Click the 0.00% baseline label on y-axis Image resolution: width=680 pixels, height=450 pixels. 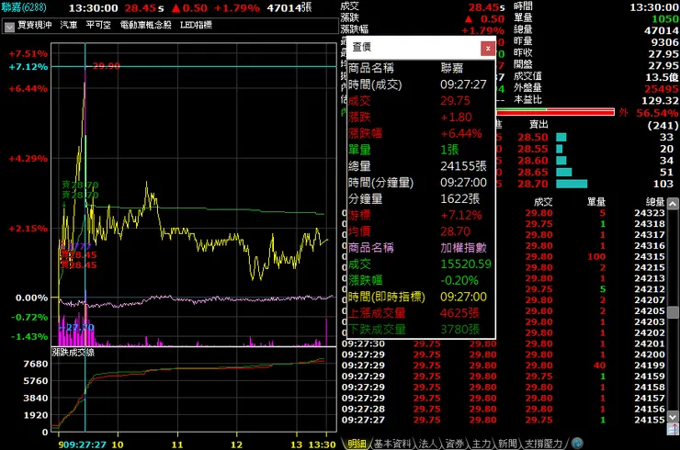(31, 298)
